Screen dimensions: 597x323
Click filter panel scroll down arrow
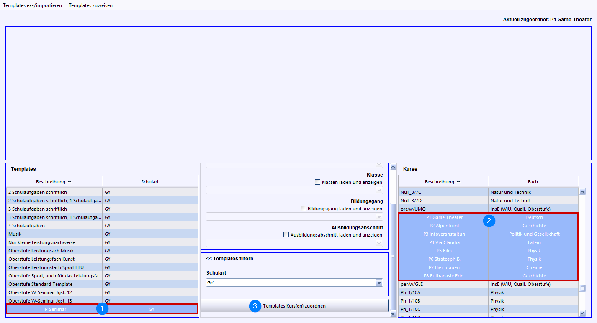pos(393,313)
